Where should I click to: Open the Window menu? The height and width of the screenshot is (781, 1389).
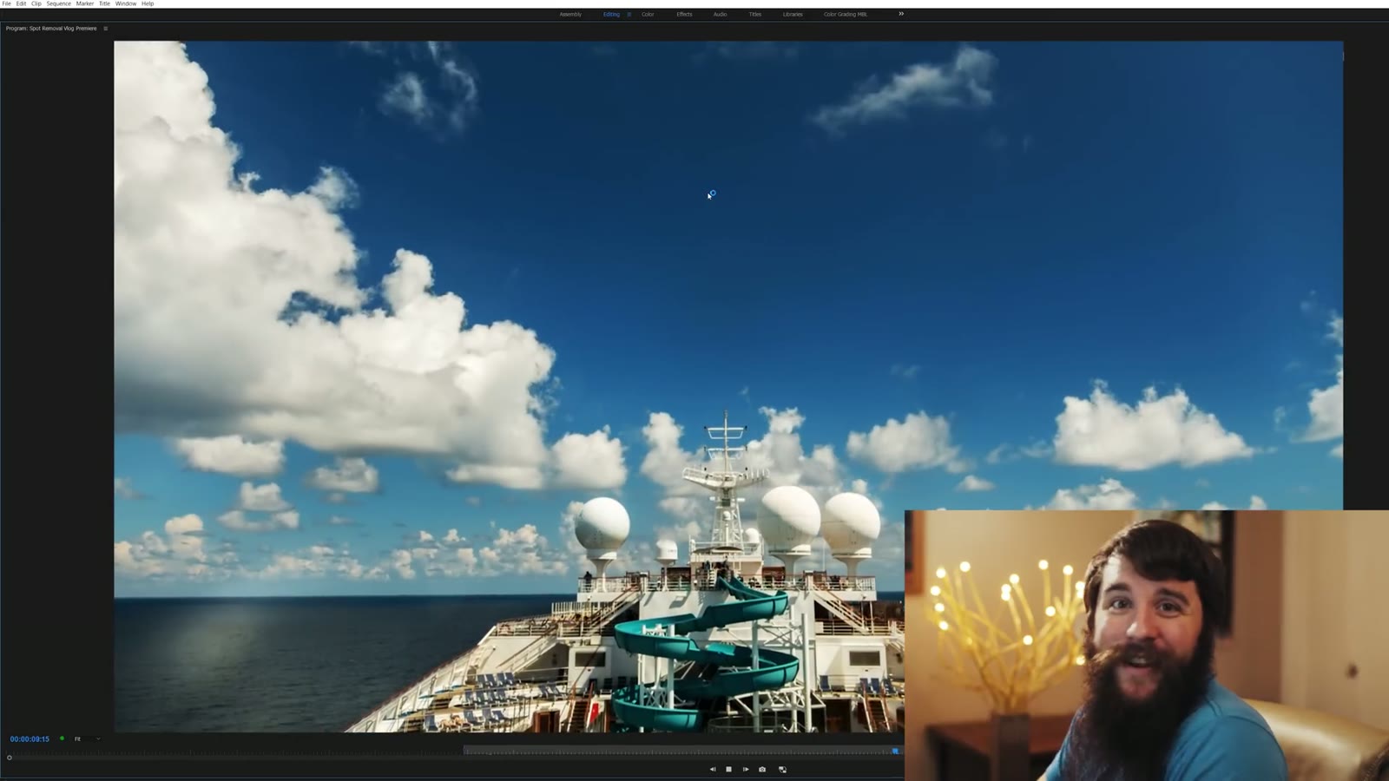click(x=126, y=3)
